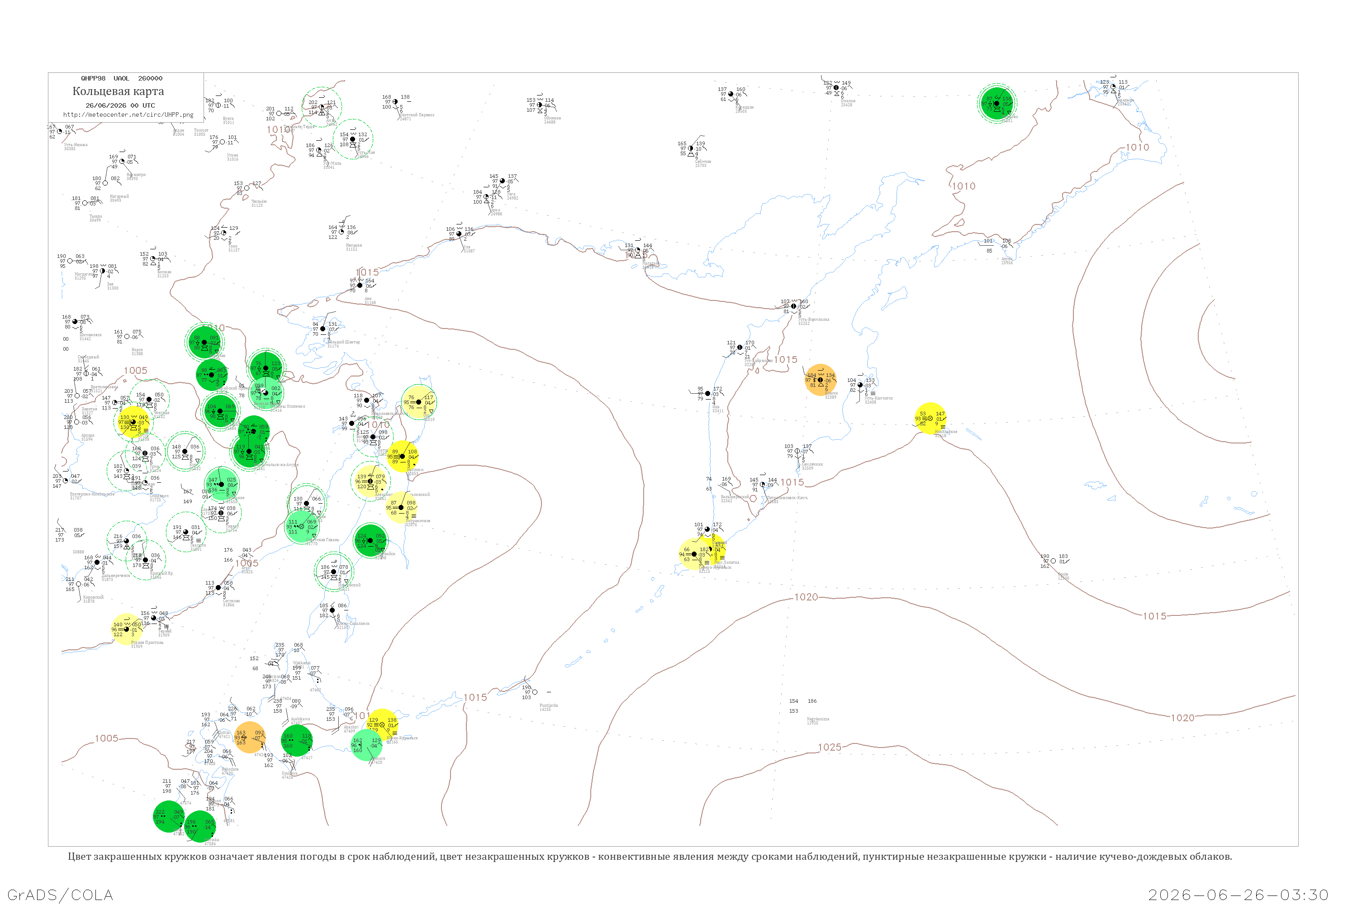The image size is (1357, 905).
Task: Click the light green Nemuro station circle
Action: coord(367,744)
